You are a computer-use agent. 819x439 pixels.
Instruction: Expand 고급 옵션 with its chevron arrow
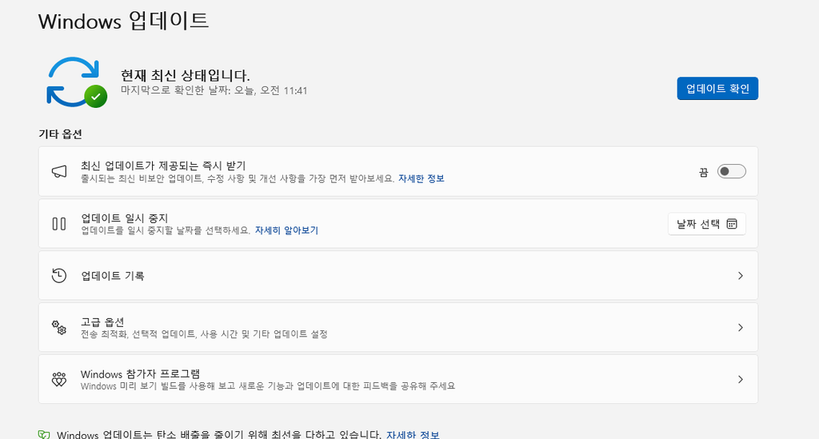pyautogui.click(x=740, y=327)
